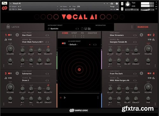Step Submarine core preset arrows
This screenshot has height=116, width=159.
pyautogui.click(x=47, y=74)
